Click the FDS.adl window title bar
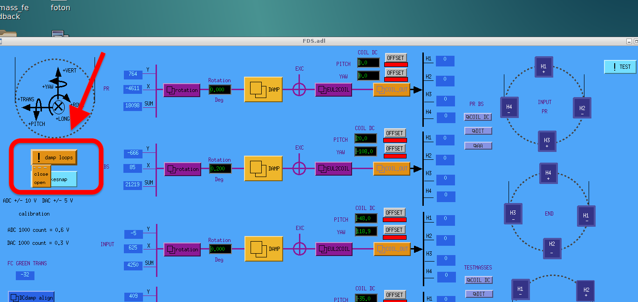 (x=314, y=41)
